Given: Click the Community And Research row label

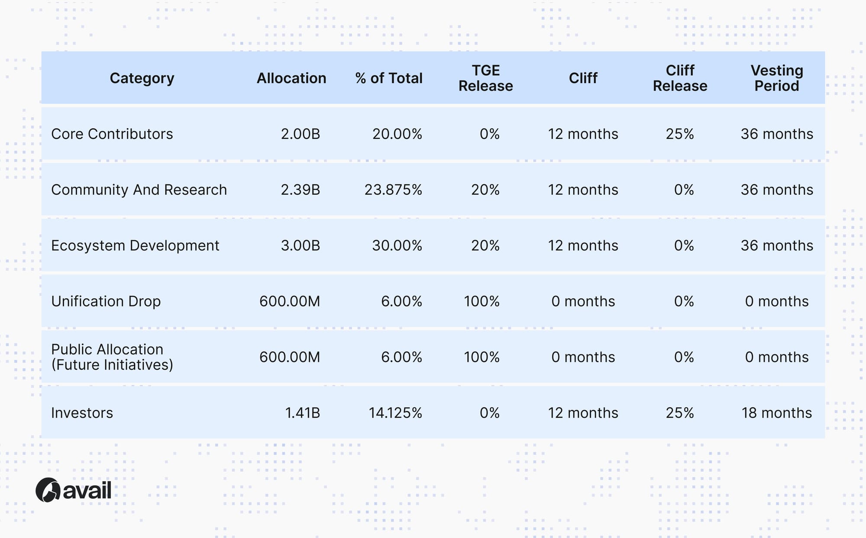Looking at the screenshot, I should pyautogui.click(x=139, y=190).
